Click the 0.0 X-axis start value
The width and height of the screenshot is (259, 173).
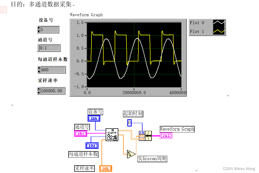coord(87,93)
